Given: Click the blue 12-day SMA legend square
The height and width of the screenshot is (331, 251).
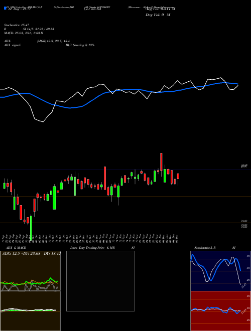Looking at the screenshot, I should 5,8.
